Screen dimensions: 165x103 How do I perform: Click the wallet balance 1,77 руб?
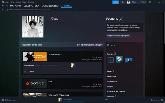point(143,2)
